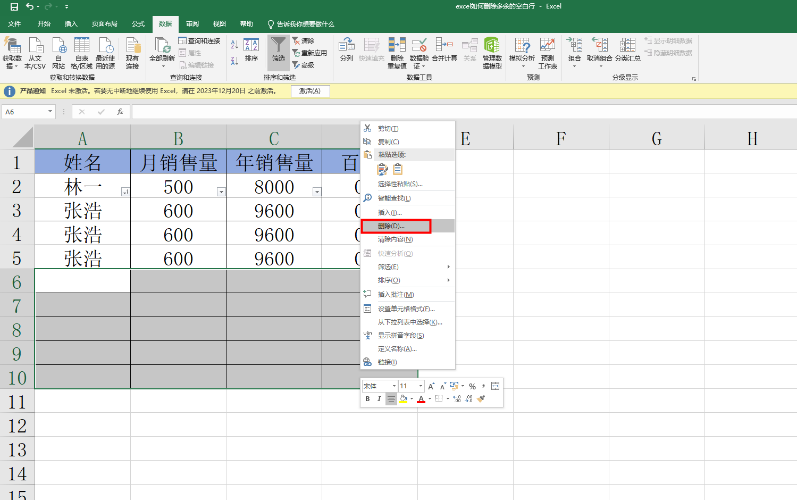The image size is (797, 500).
Task: Open the font size 11 dropdown
Action: point(421,386)
